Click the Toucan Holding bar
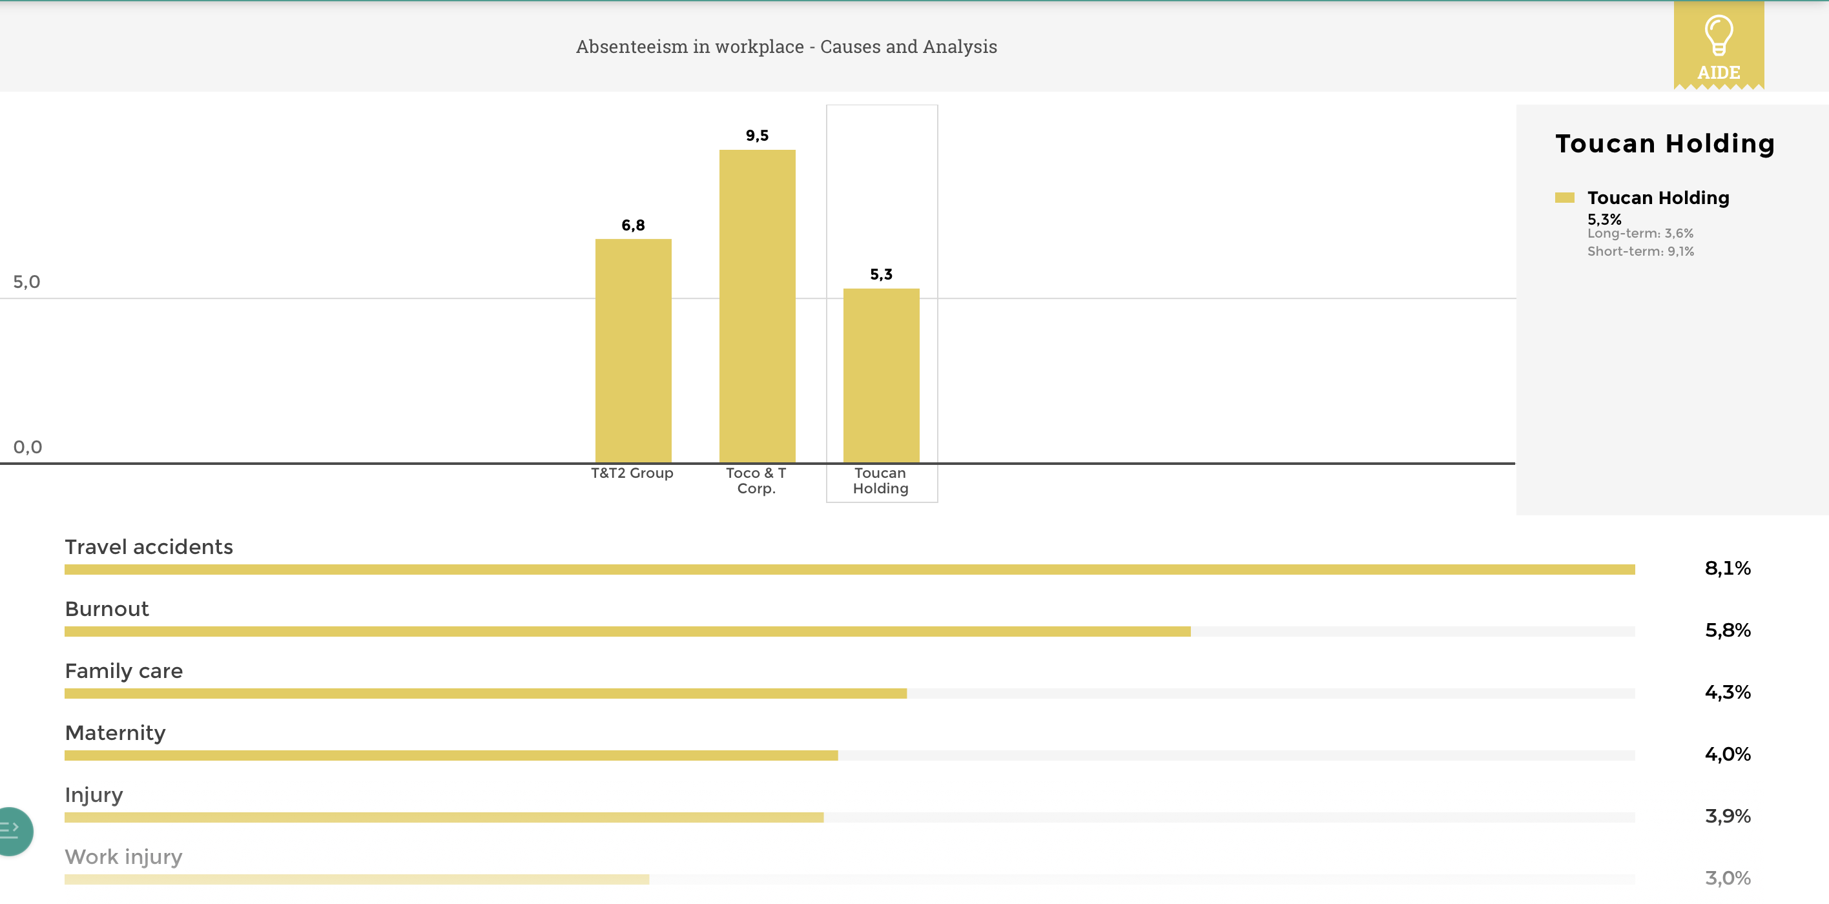Viewport: 1829px width, 904px height. [x=881, y=376]
